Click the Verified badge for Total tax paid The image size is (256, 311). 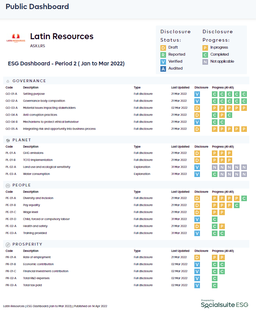[x=197, y=285]
